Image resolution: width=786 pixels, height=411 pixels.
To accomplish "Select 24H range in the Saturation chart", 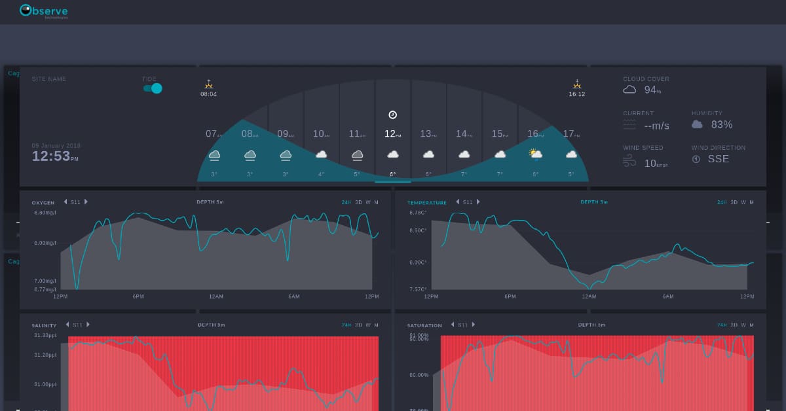I will 722,325.
